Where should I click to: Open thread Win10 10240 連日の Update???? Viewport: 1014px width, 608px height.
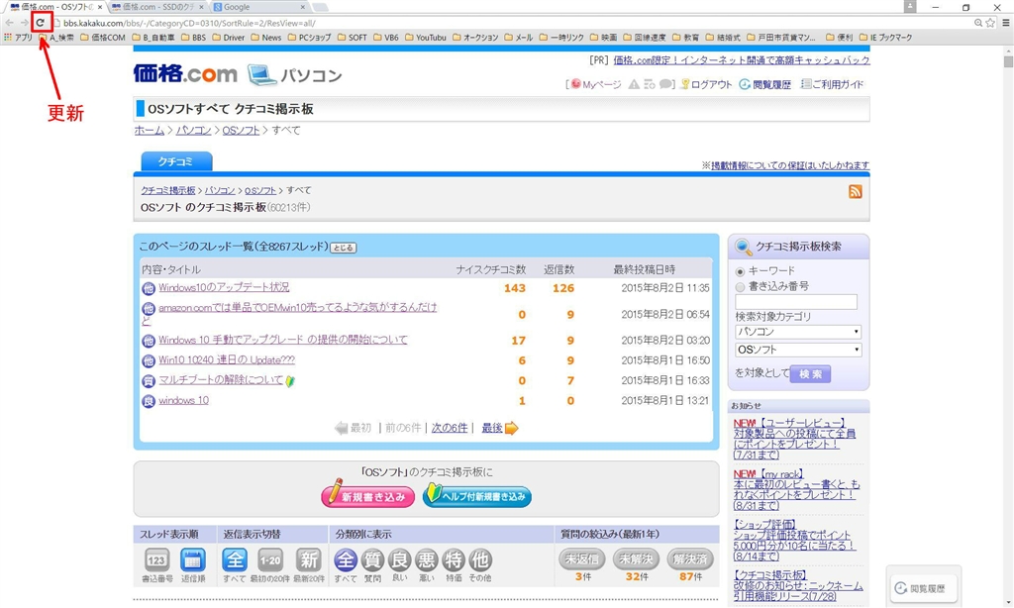pos(227,359)
